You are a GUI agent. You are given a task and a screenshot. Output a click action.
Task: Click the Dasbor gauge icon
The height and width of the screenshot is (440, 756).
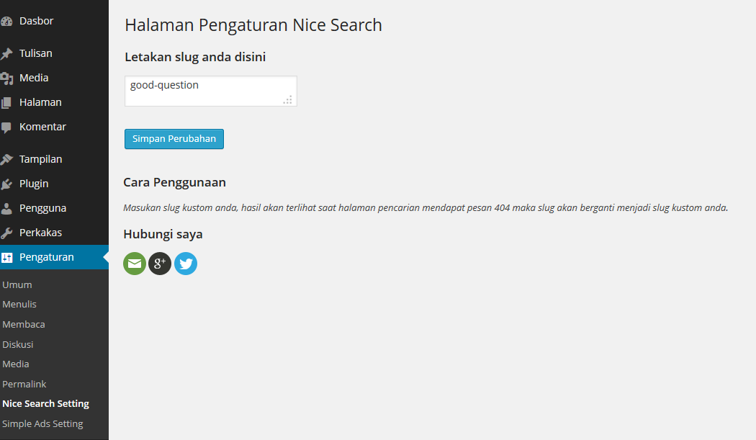(6, 21)
